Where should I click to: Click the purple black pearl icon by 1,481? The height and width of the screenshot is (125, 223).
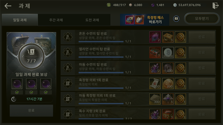(153, 5)
